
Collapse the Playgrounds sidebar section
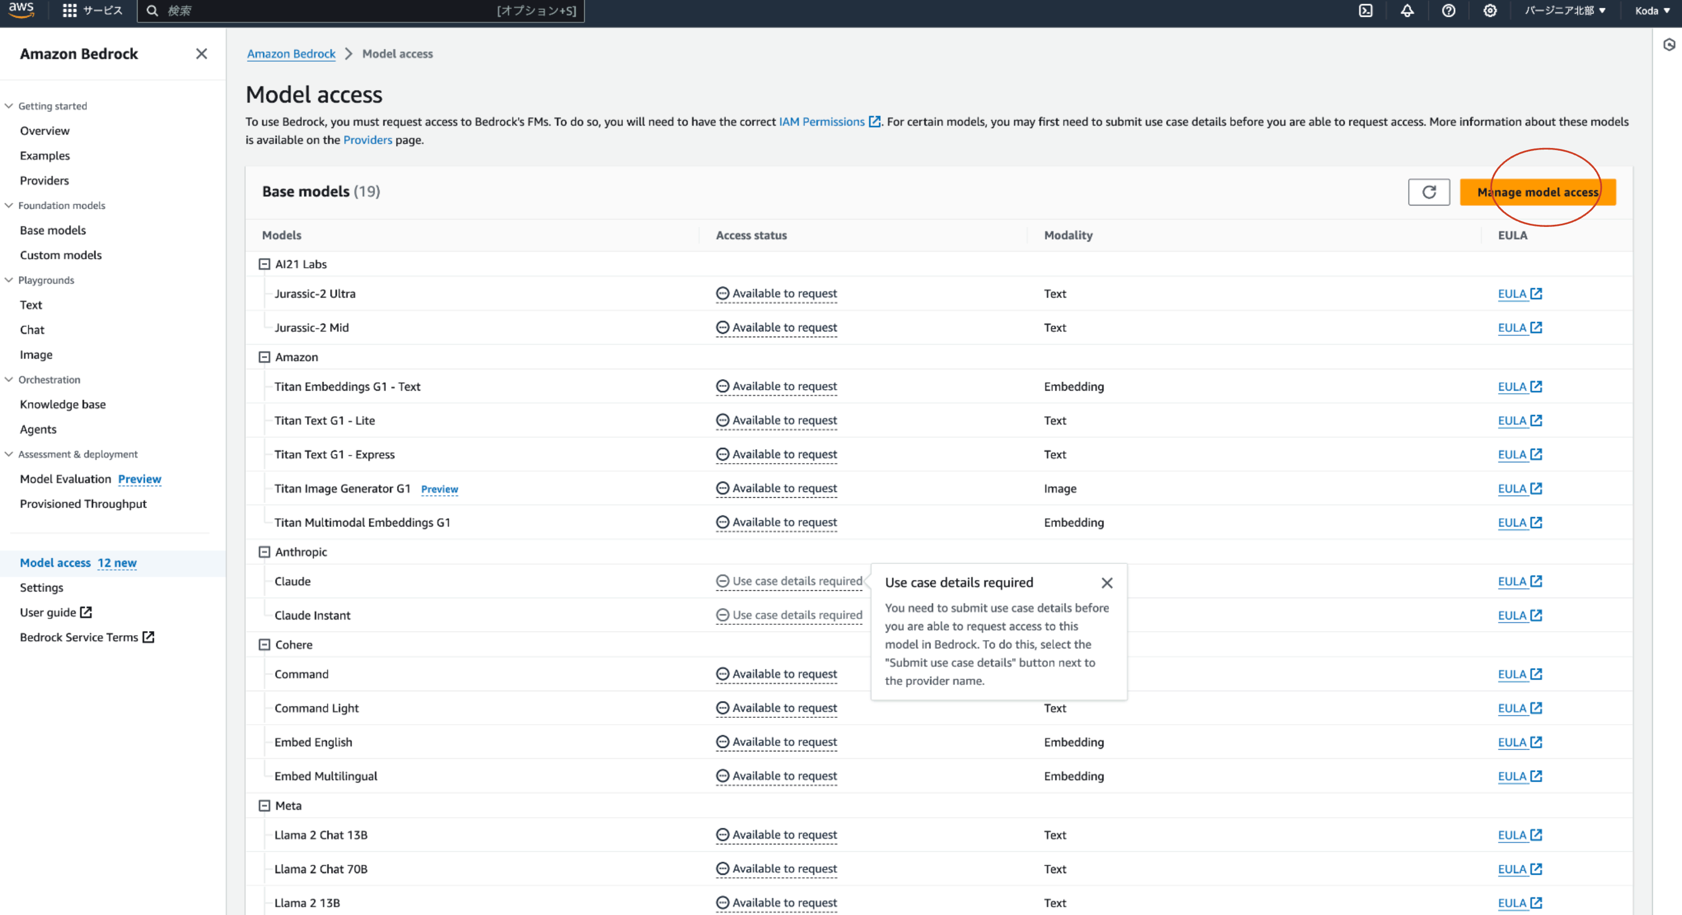click(x=9, y=280)
